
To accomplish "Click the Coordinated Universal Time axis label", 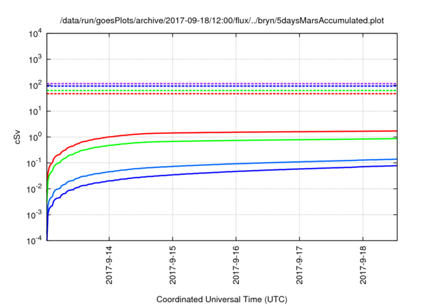I will pyautogui.click(x=222, y=299).
